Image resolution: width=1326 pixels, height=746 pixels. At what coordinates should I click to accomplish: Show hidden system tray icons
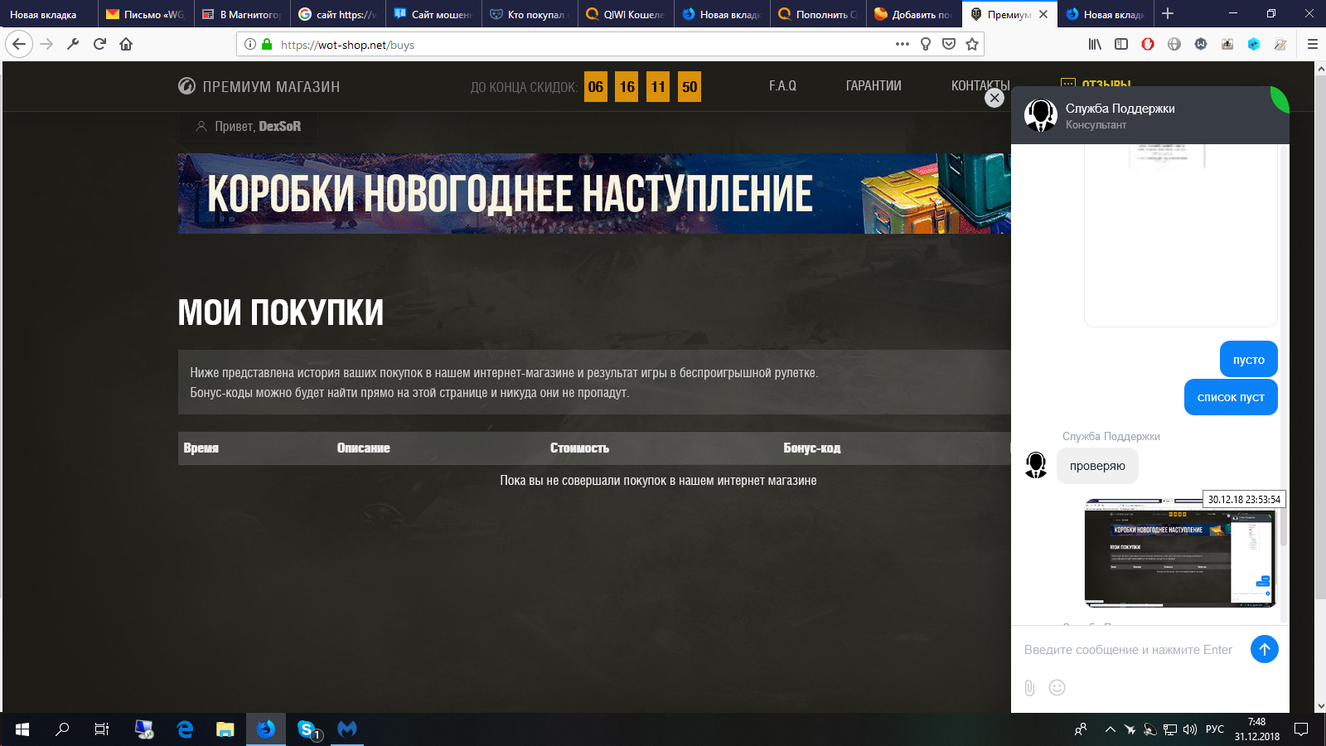(1110, 729)
